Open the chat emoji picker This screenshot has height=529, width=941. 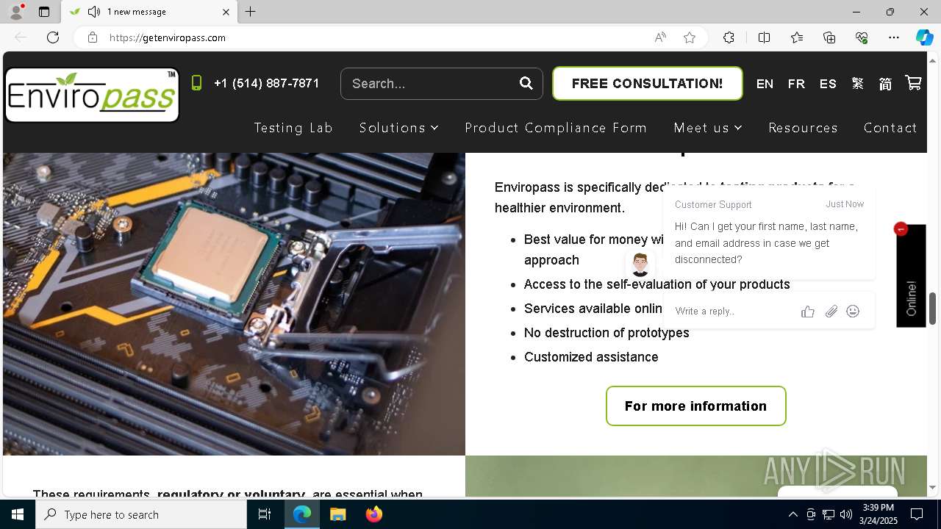(x=853, y=312)
